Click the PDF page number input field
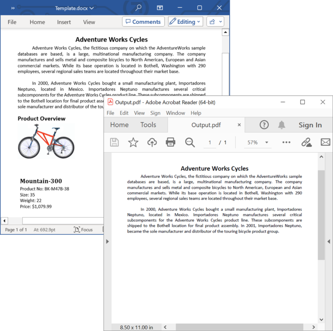The height and width of the screenshot is (331, 333). (x=210, y=142)
